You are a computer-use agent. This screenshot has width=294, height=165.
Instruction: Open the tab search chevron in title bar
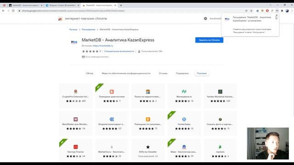tap(271, 5)
